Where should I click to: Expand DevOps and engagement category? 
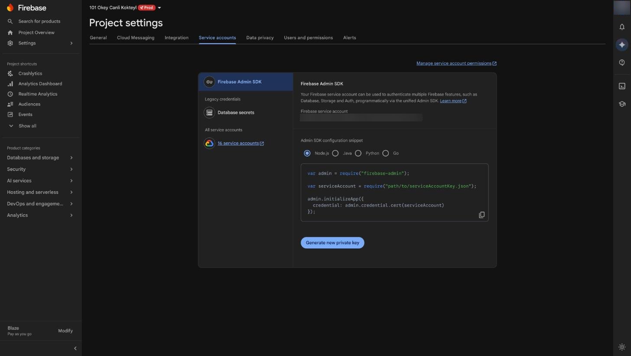(40, 204)
